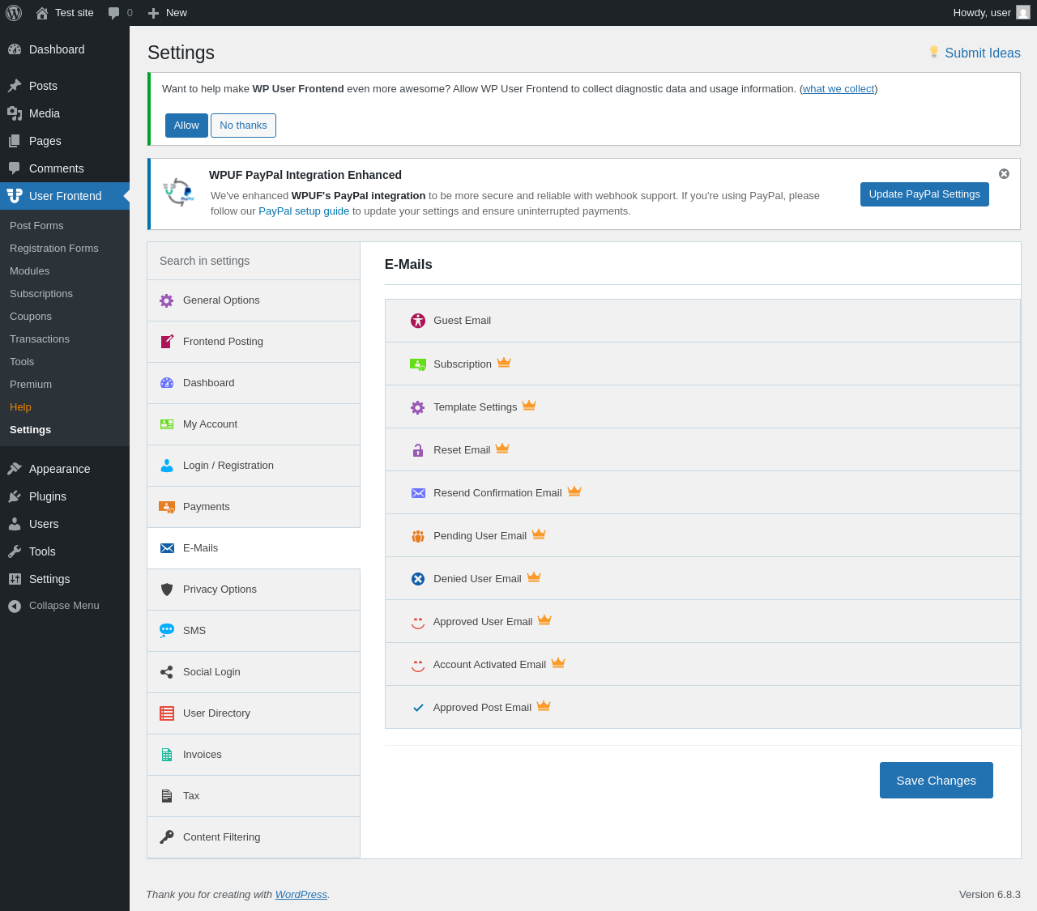Click the No thanks button

pyautogui.click(x=243, y=126)
